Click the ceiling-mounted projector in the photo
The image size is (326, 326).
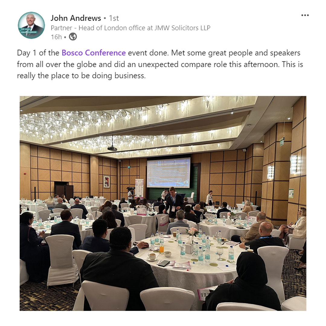[112, 149]
